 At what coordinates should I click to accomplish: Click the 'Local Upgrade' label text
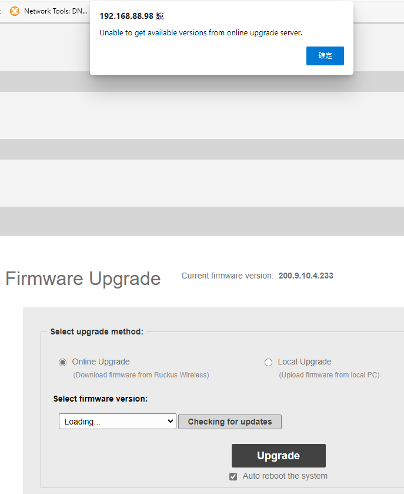tap(305, 362)
